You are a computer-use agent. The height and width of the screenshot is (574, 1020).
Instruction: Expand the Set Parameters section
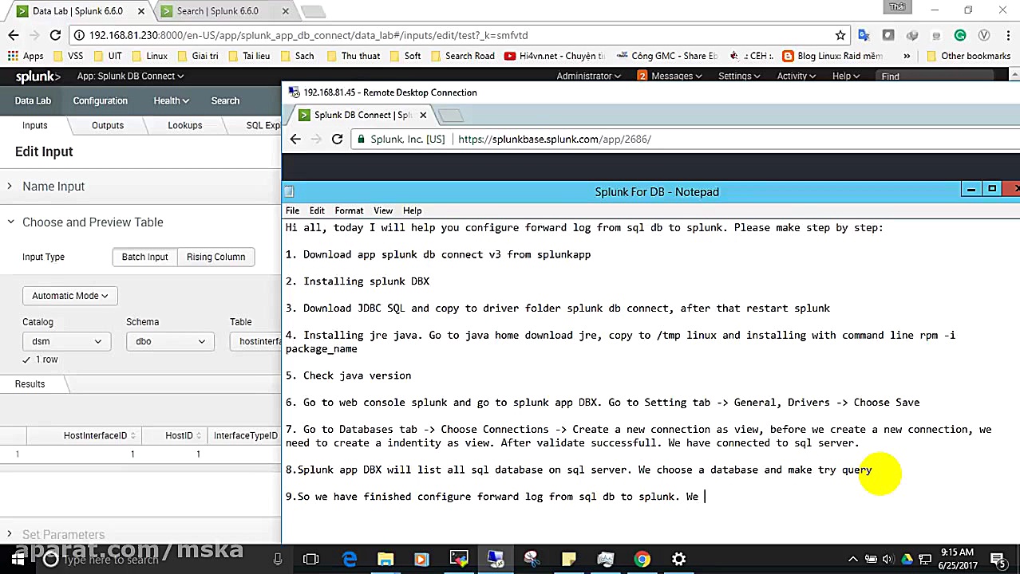pyautogui.click(x=63, y=535)
